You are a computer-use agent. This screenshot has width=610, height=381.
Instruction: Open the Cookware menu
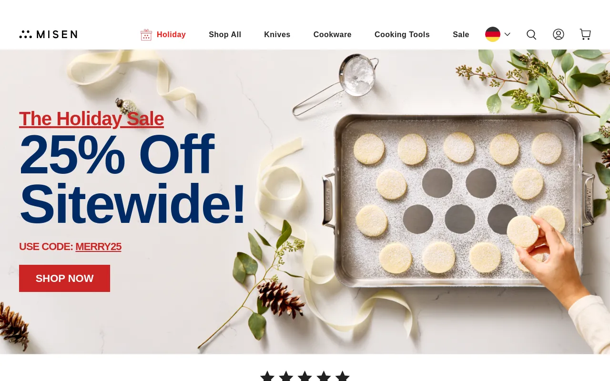(x=333, y=34)
